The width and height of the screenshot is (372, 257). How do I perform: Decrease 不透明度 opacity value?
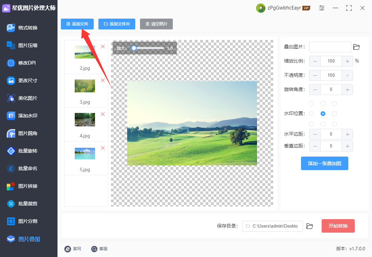click(315, 75)
